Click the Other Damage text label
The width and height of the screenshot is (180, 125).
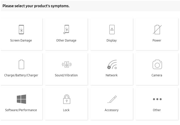pyautogui.click(x=66, y=40)
